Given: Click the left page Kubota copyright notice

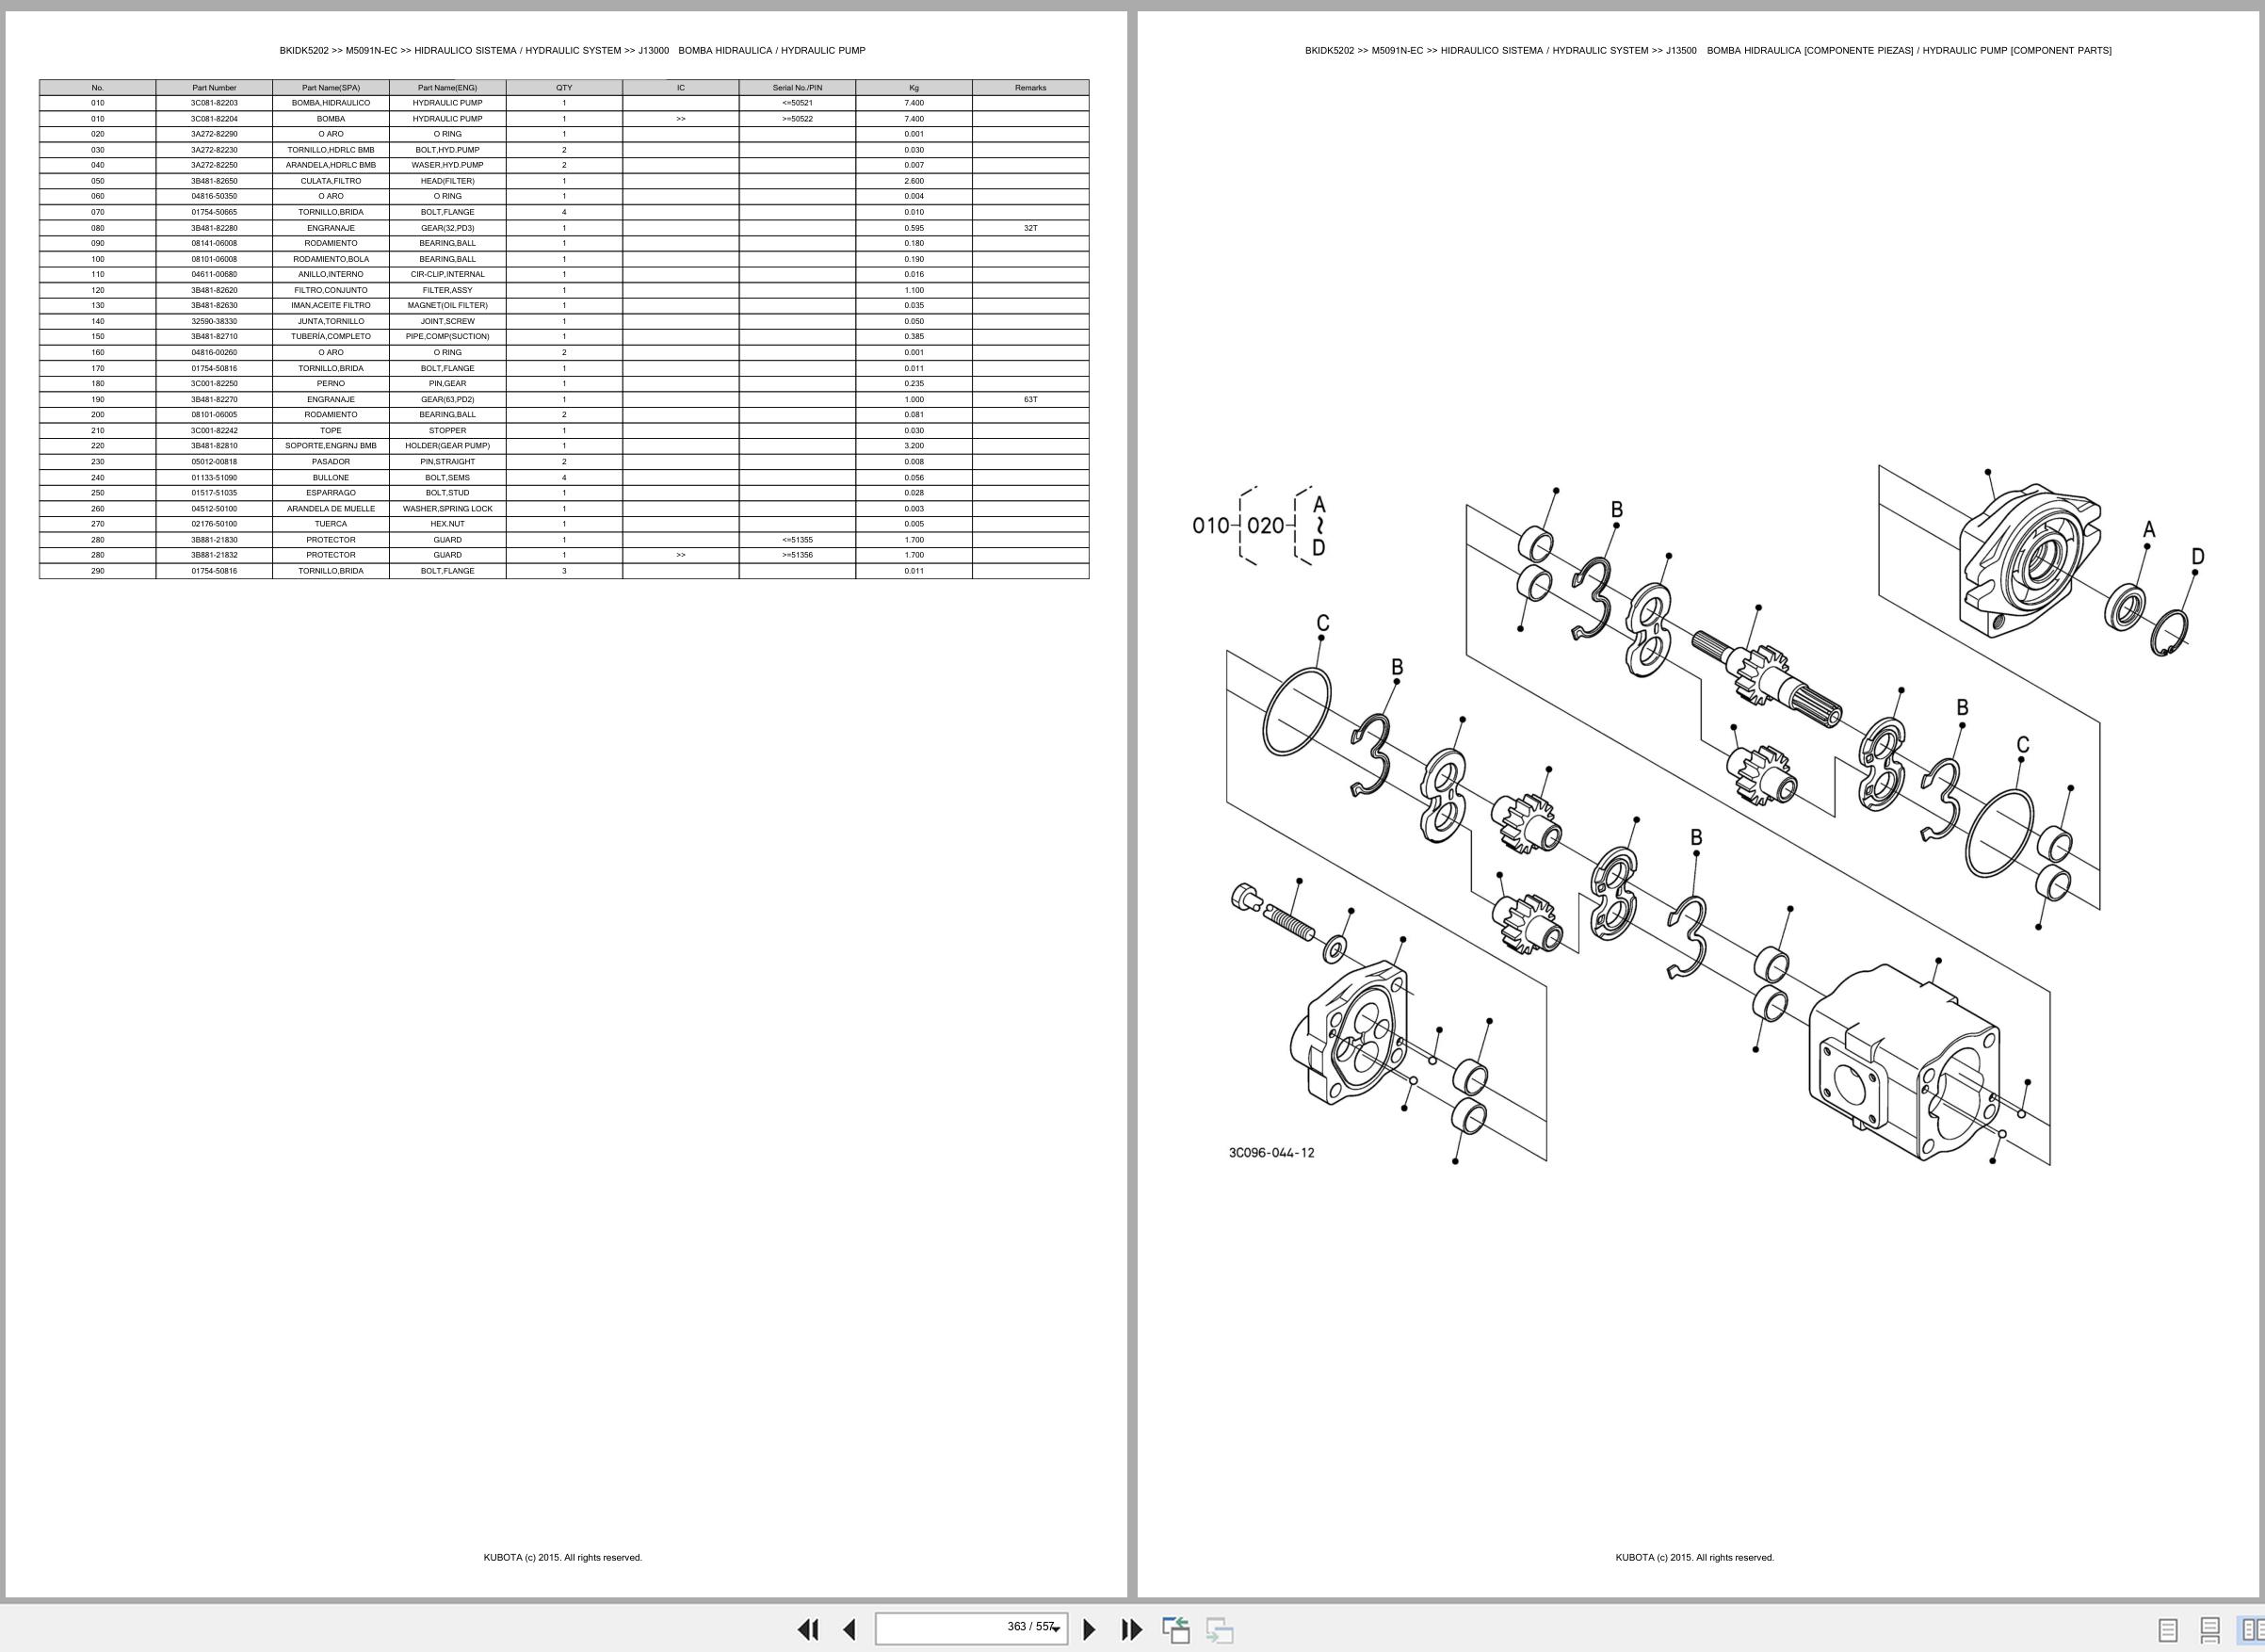Looking at the screenshot, I should pyautogui.click(x=563, y=1557).
